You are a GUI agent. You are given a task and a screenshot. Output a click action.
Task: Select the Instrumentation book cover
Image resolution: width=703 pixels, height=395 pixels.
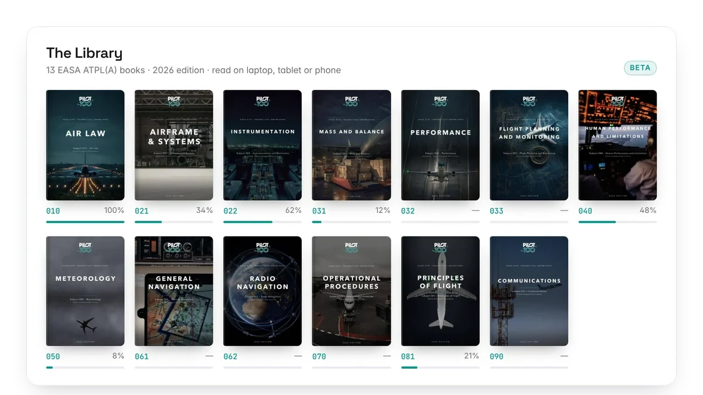pos(262,145)
